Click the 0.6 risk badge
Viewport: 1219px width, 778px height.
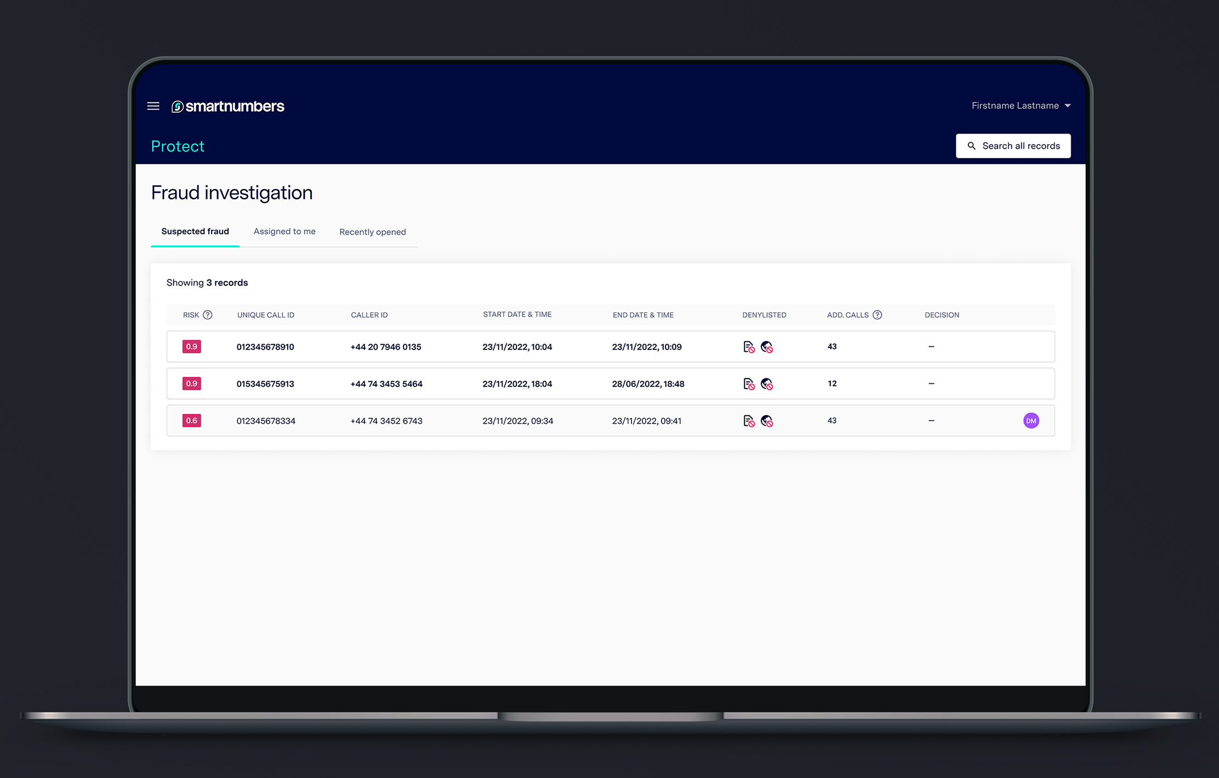[x=191, y=421]
